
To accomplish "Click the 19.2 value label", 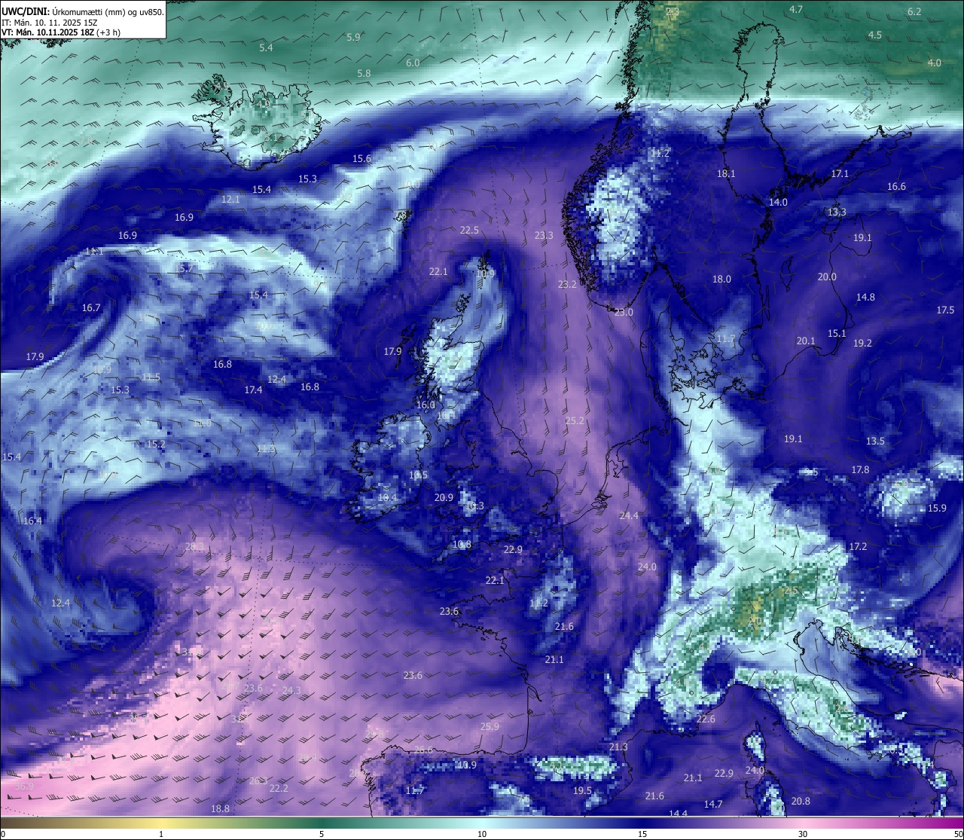I will tap(862, 343).
